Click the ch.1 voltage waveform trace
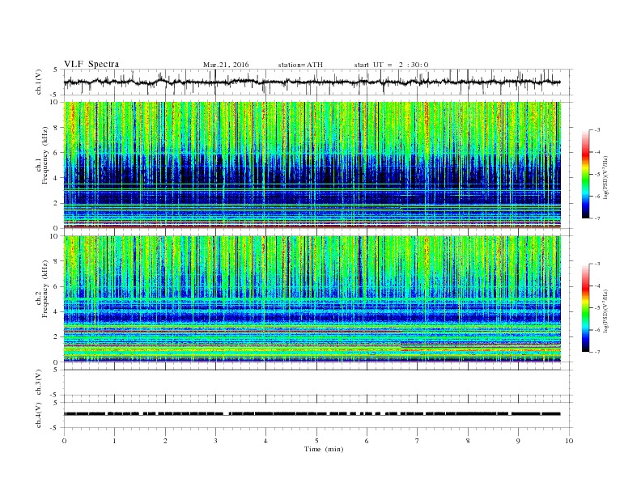The width and height of the screenshot is (641, 495). (x=312, y=82)
